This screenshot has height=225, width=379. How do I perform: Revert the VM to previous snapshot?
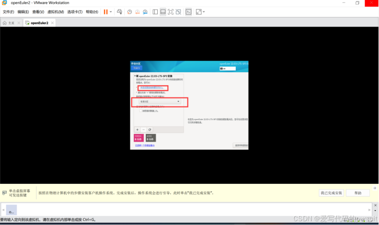(x=137, y=12)
